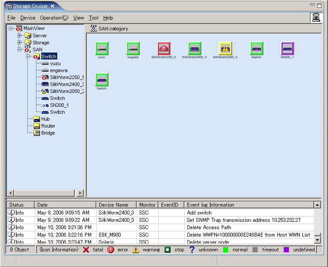Click the green normal color swatch
Viewport: 328px width, 267px height.
pos(226,250)
